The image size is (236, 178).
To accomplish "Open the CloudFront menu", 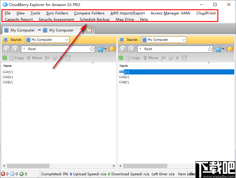I will tap(206, 13).
